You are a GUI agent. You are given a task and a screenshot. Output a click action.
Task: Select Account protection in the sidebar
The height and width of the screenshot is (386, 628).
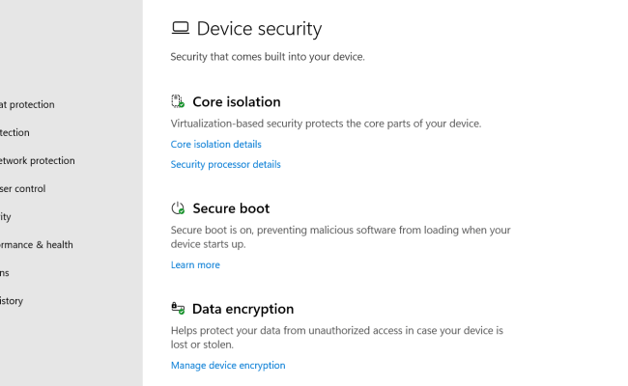[x=15, y=133]
